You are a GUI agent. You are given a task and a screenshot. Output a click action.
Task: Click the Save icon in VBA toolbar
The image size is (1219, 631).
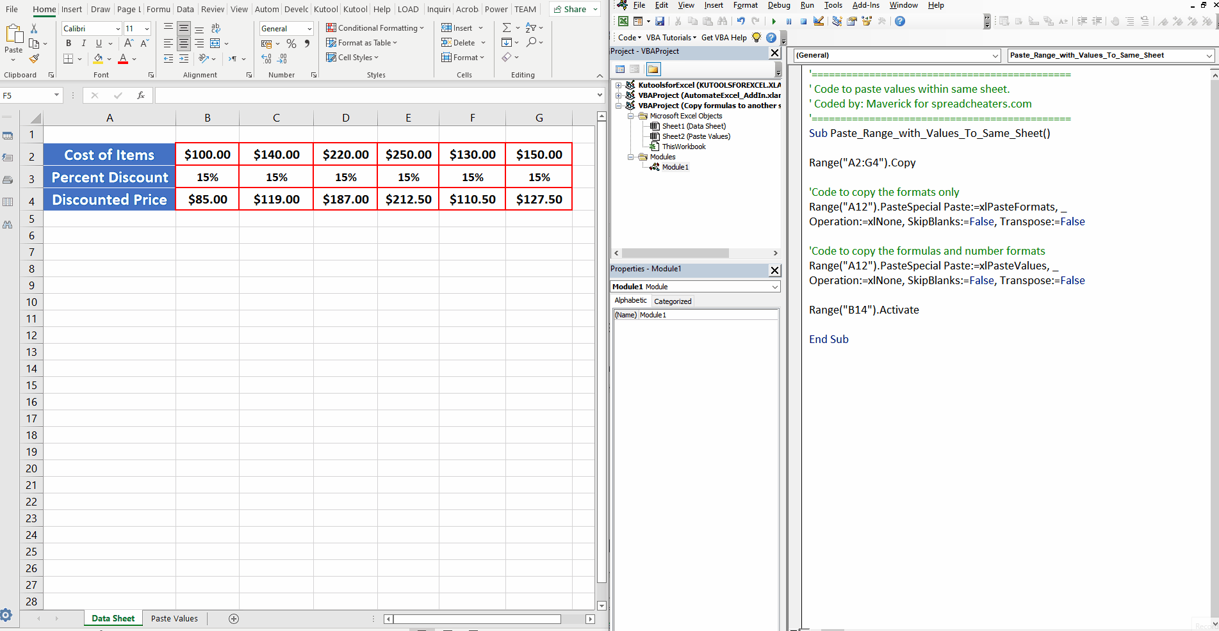[660, 21]
